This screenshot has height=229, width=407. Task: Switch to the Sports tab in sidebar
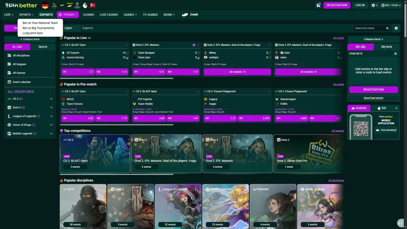pos(43,47)
